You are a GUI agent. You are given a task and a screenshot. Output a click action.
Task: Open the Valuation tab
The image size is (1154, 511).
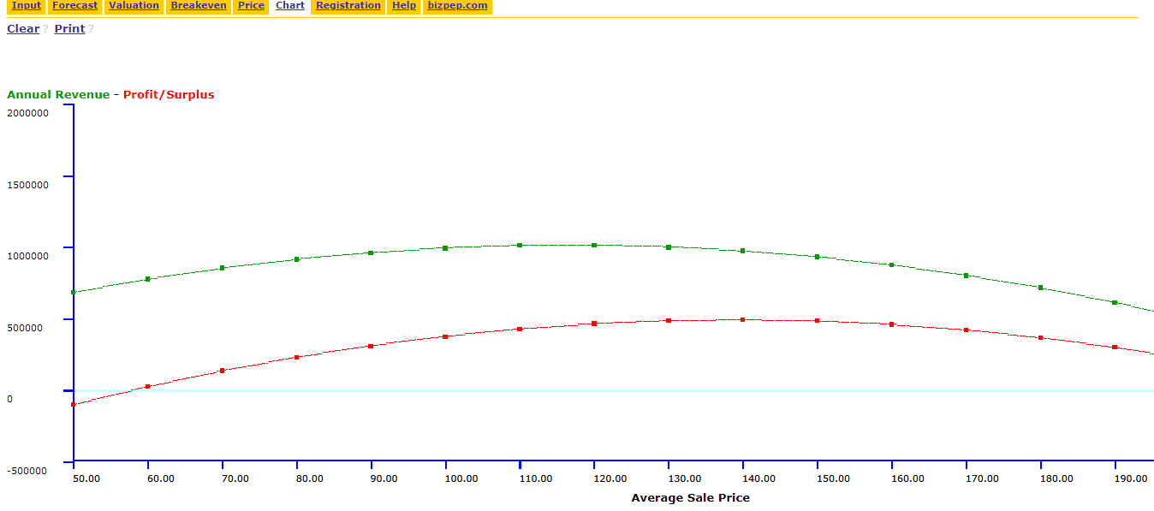pos(134,6)
